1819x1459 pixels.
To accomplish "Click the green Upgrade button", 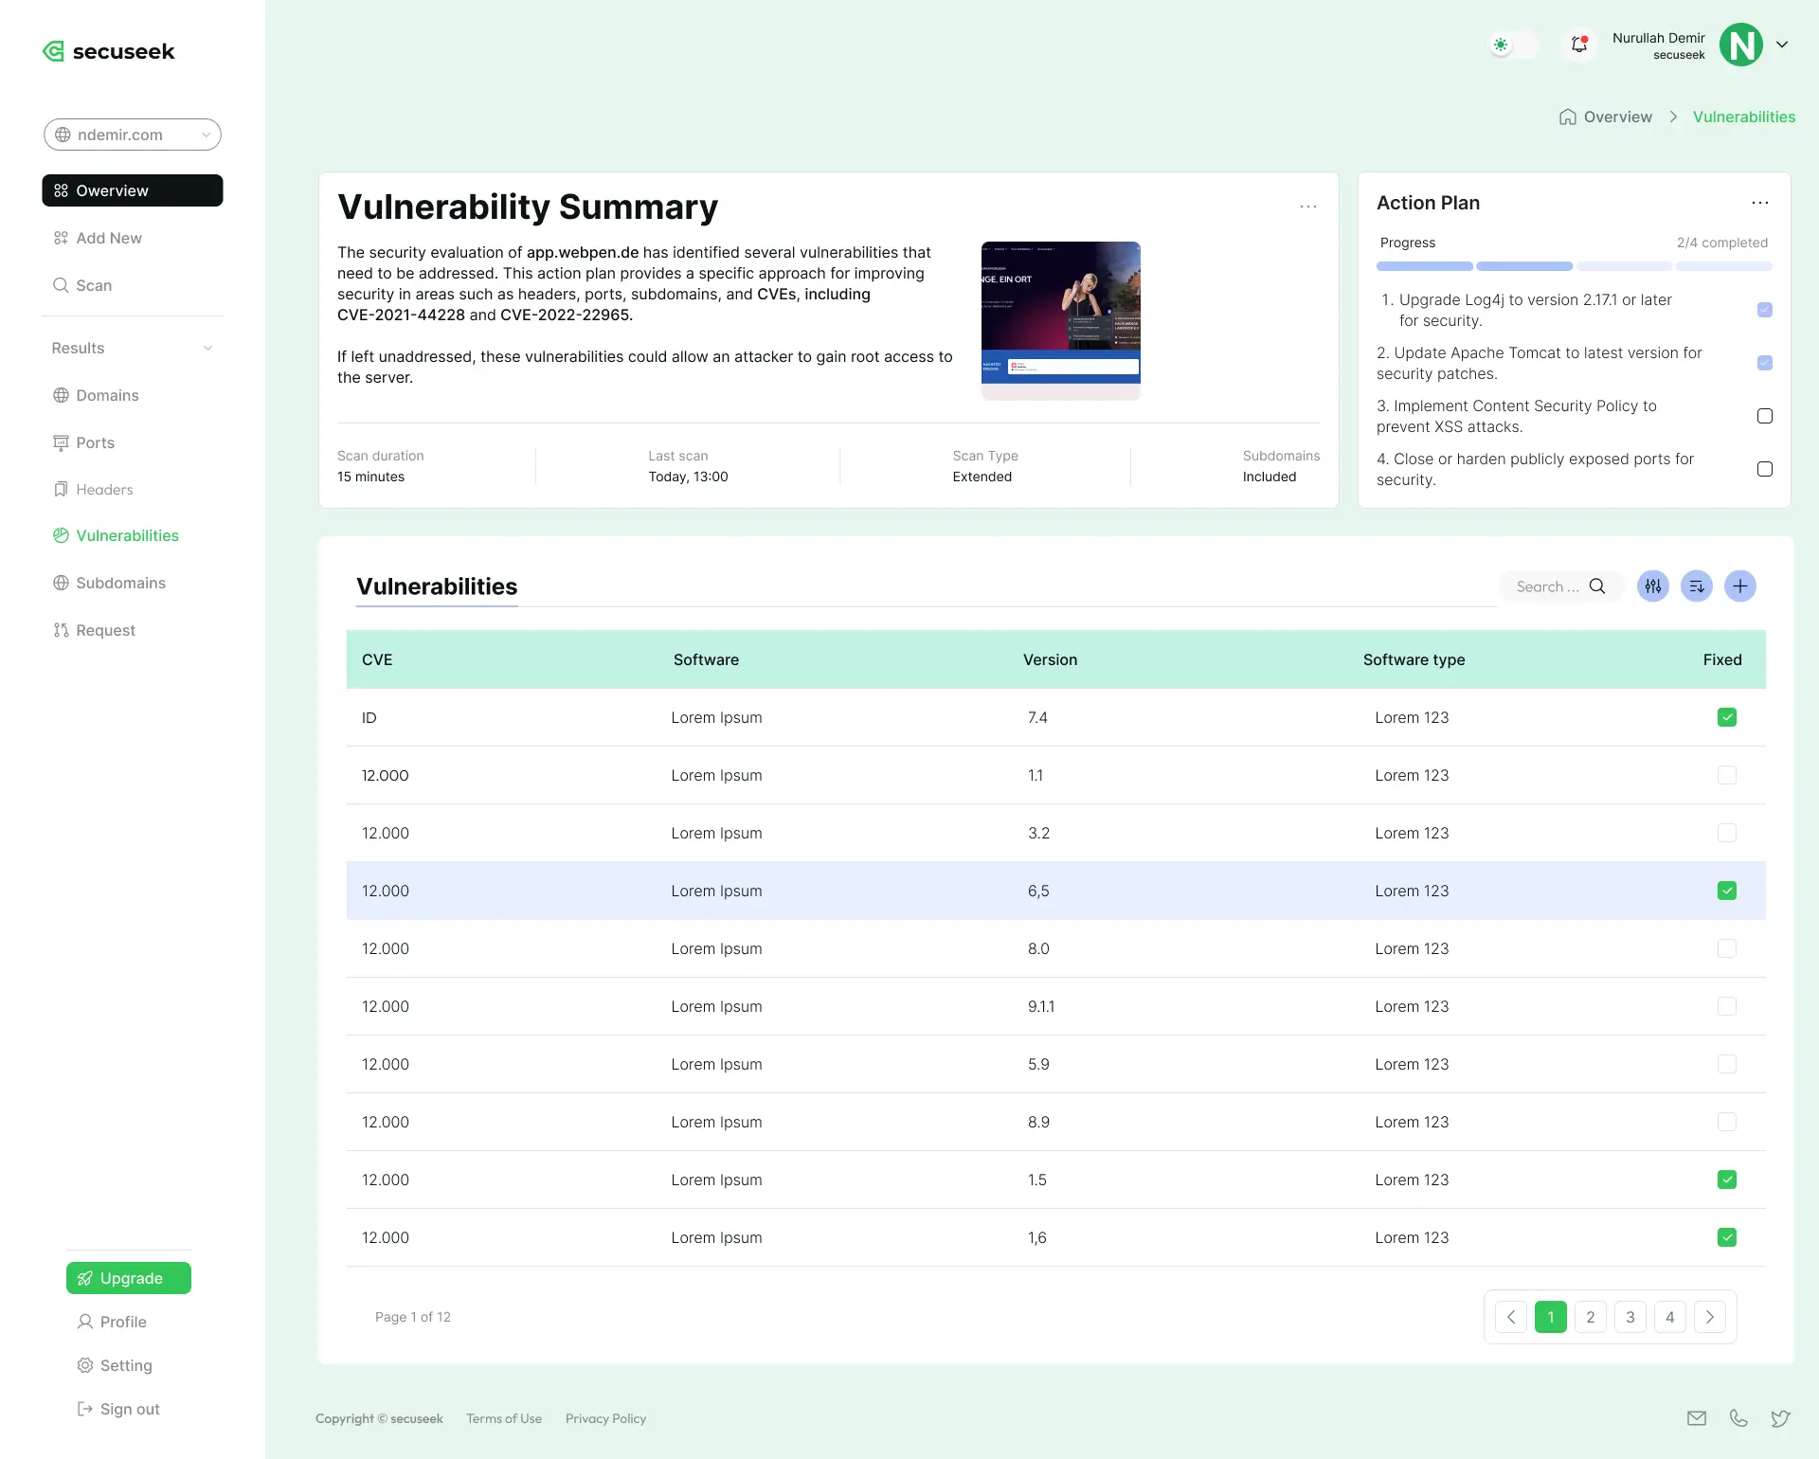I will coord(129,1278).
